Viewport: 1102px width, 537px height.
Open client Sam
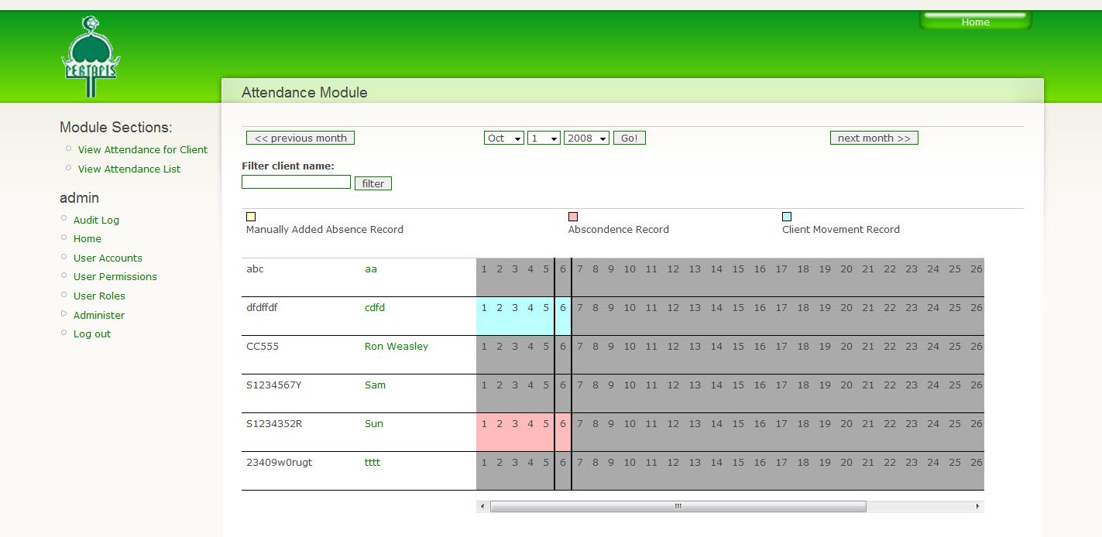pos(375,385)
